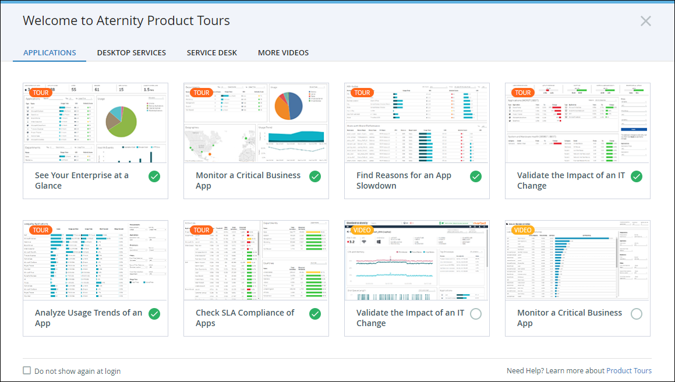Open the dashboard thumbnail for See Your Enterprise at a Glance
675x382 pixels.
[x=95, y=122]
